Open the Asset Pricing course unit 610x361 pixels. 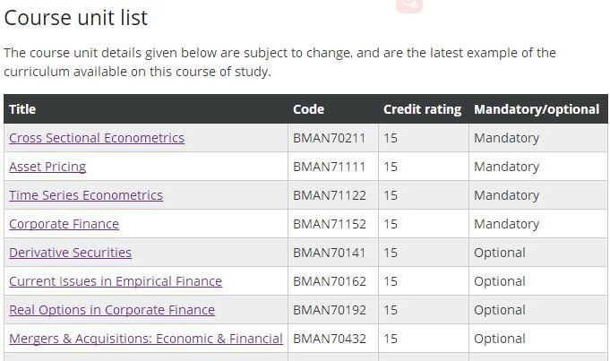coord(47,167)
